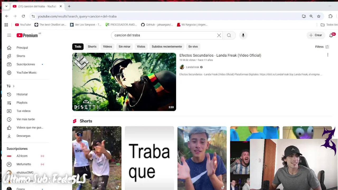The image size is (338, 190).
Task: Click the Shorts section heading
Action: 86,121
